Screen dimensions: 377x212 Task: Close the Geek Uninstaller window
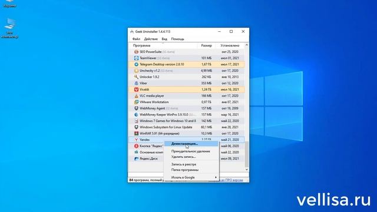coord(243,31)
